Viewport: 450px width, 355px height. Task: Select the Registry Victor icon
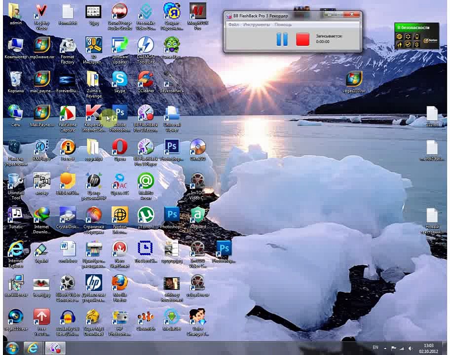[x=41, y=17]
